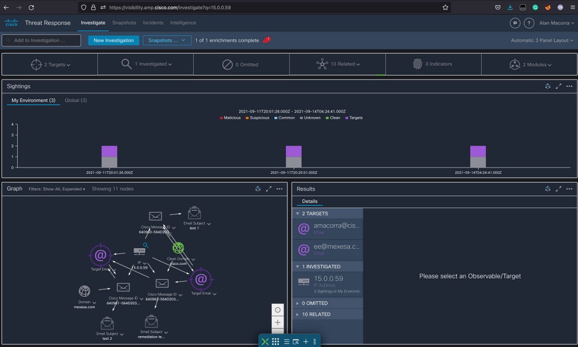The image size is (578, 347).
Task: Refresh the Sightings panel
Action: 547,86
